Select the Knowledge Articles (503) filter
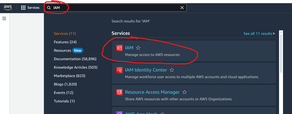Viewport: 292px width, 114px height. [x=76, y=67]
